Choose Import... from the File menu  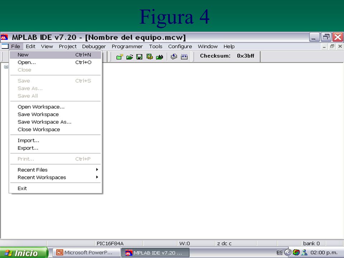point(56,140)
